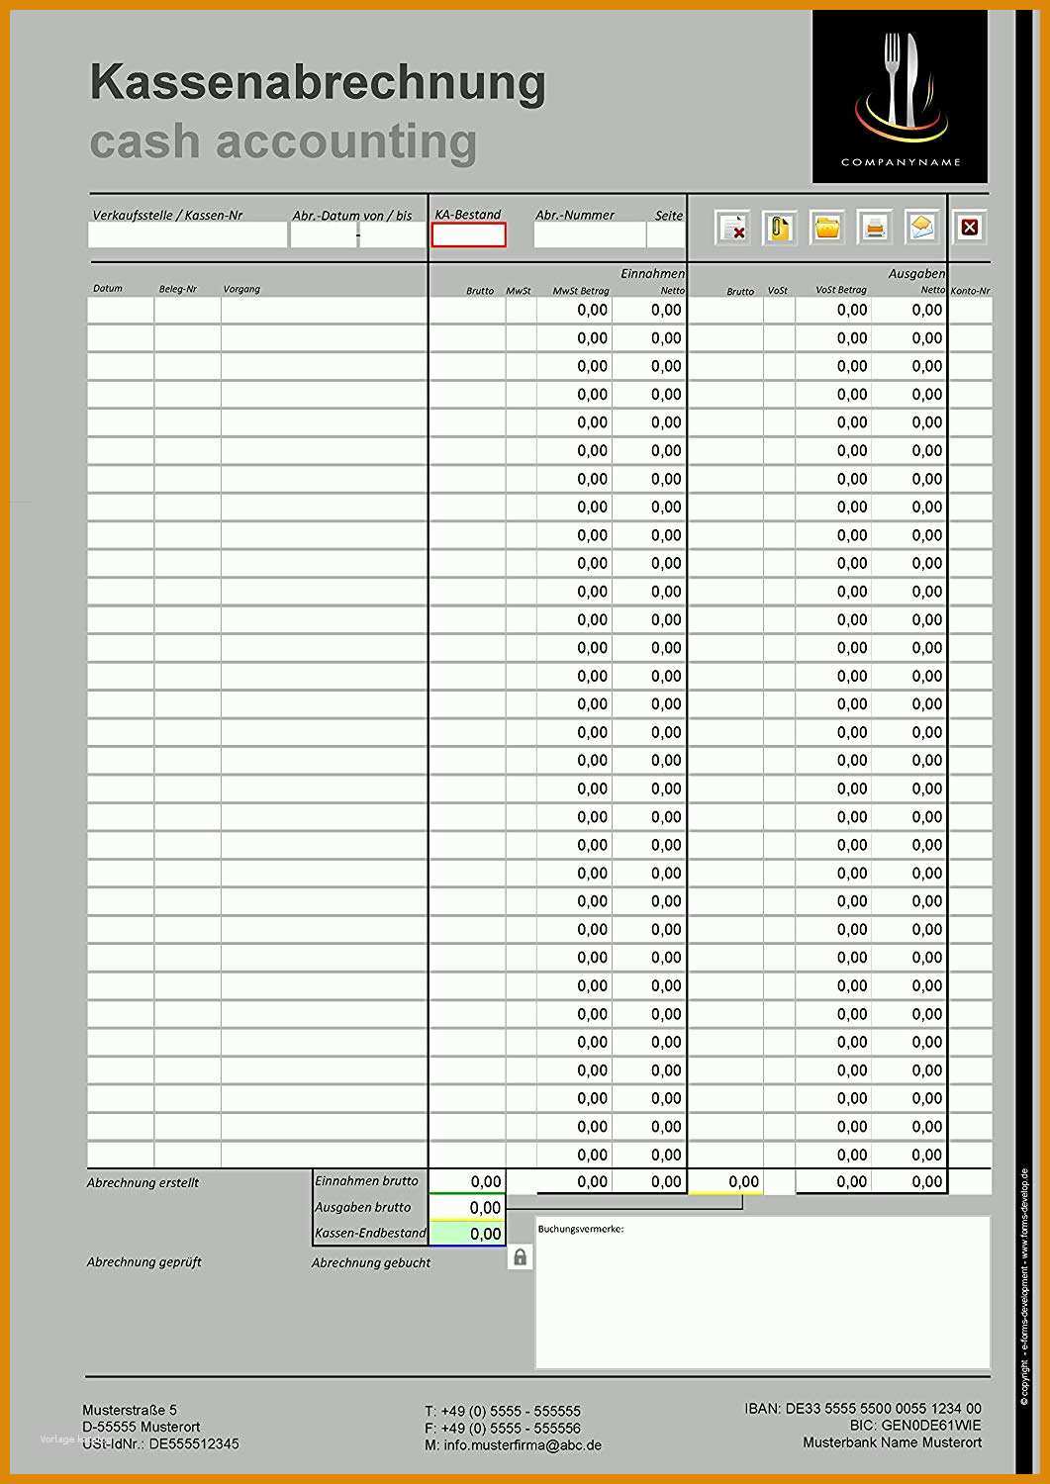Open the yellow folder icon
Screen dimensions: 1050x1484
point(827,229)
